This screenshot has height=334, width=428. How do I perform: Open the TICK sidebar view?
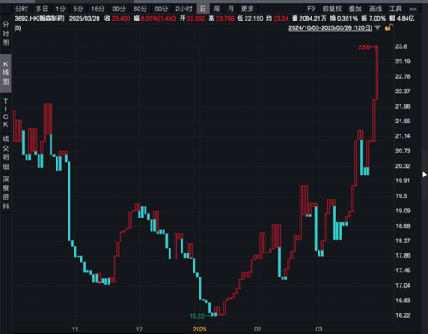(x=5, y=113)
